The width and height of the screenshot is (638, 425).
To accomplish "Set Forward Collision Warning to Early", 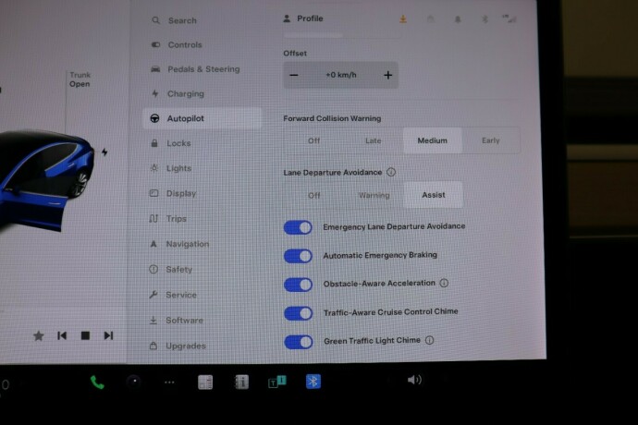I will (491, 140).
